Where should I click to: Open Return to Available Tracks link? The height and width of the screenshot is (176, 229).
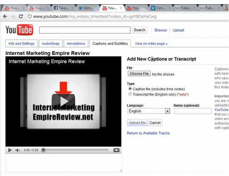pyautogui.click(x=148, y=133)
